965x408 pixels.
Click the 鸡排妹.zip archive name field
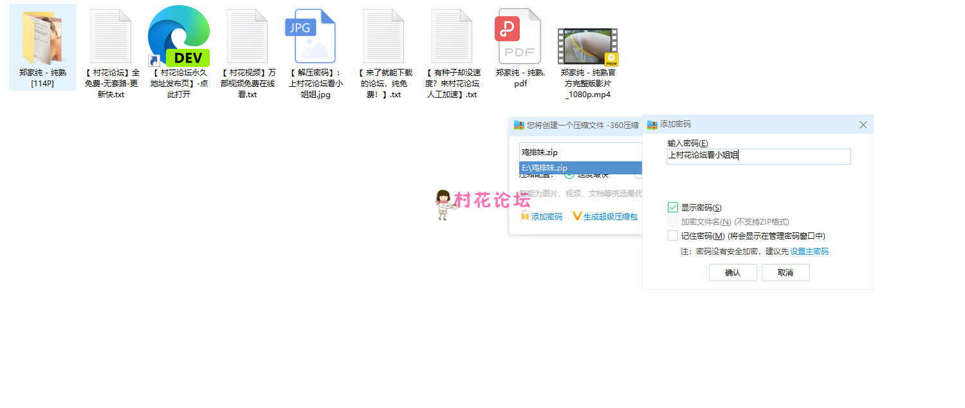(x=580, y=152)
